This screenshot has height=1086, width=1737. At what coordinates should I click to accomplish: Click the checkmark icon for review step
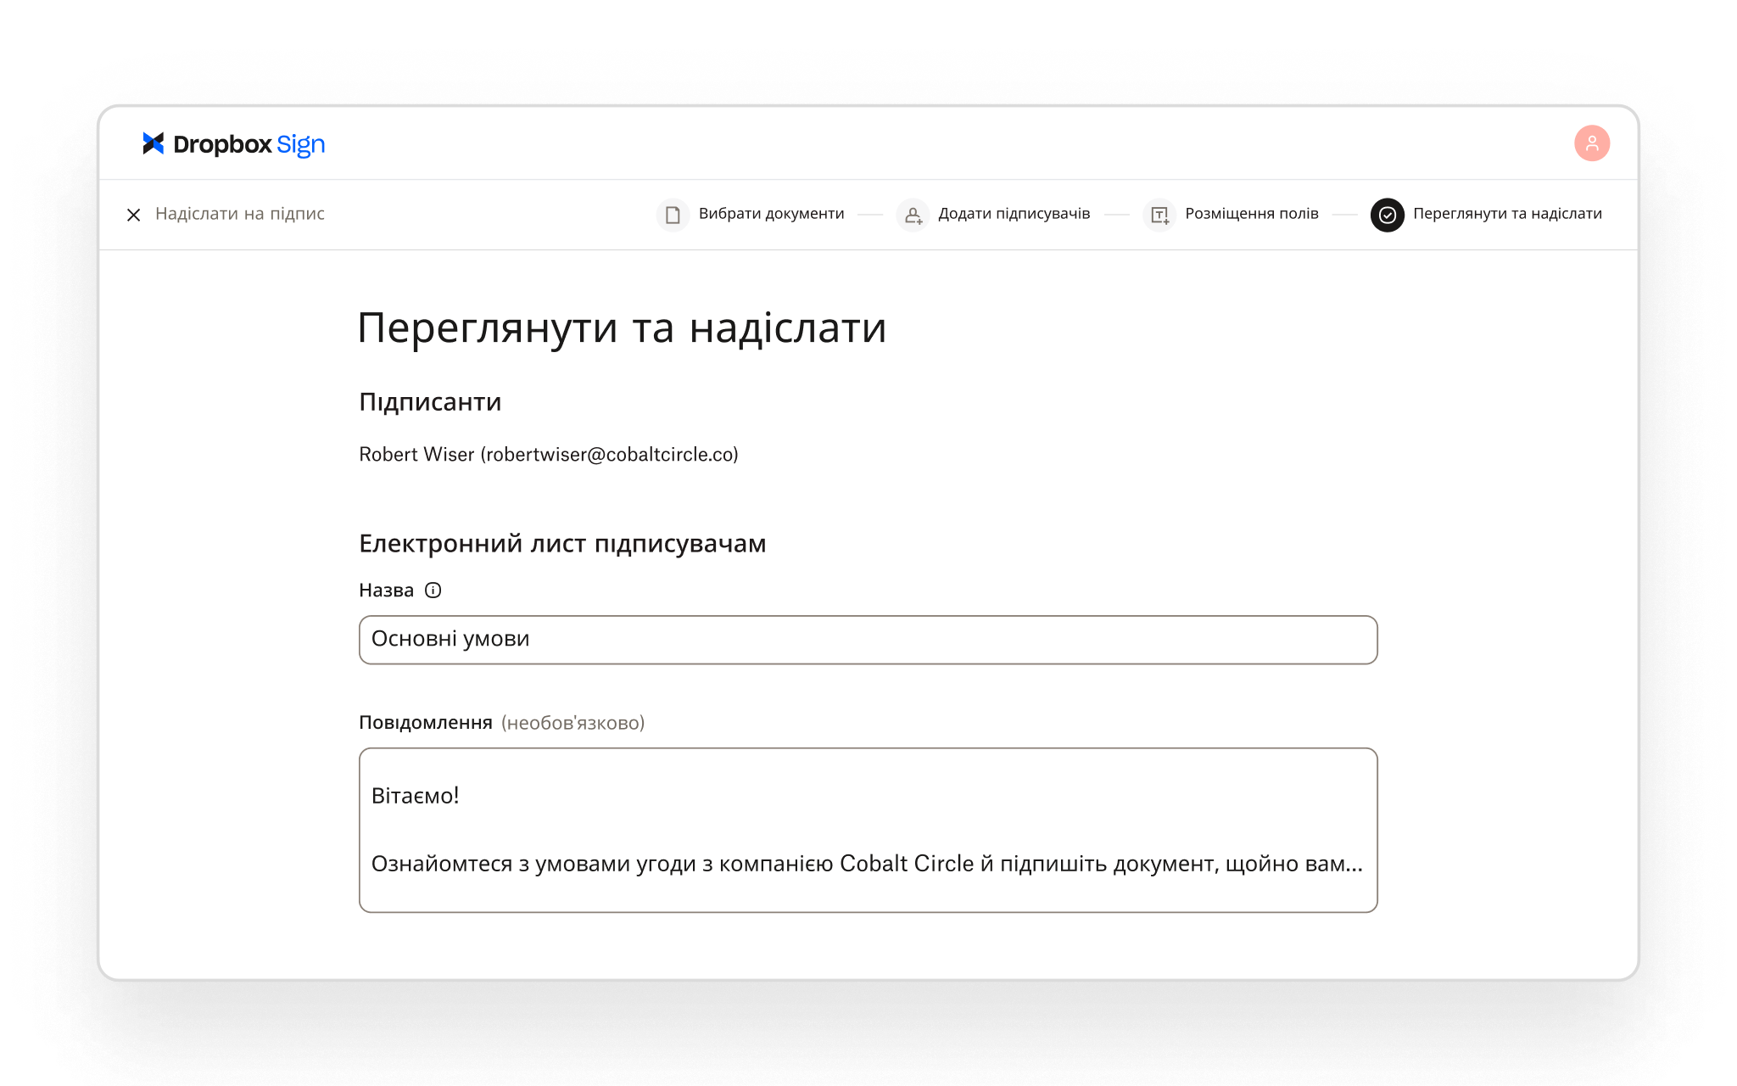[1388, 215]
